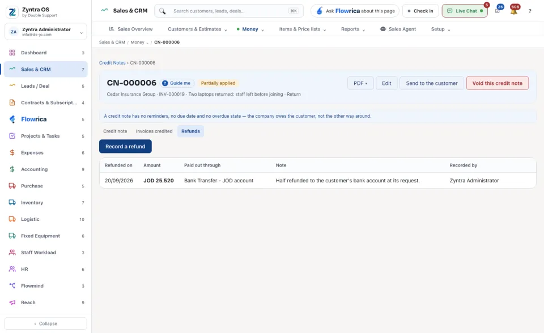Click the refund row dated 20/09/2026
This screenshot has width=544, height=333.
coord(318,180)
